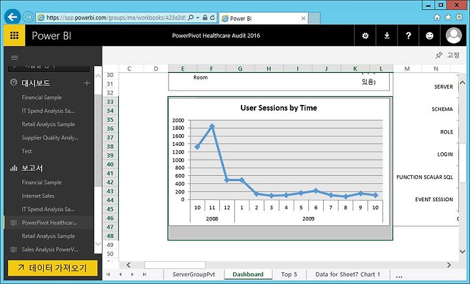The width and height of the screenshot is (470, 284).
Task: Open Financial Sample report
Action: 42,182
